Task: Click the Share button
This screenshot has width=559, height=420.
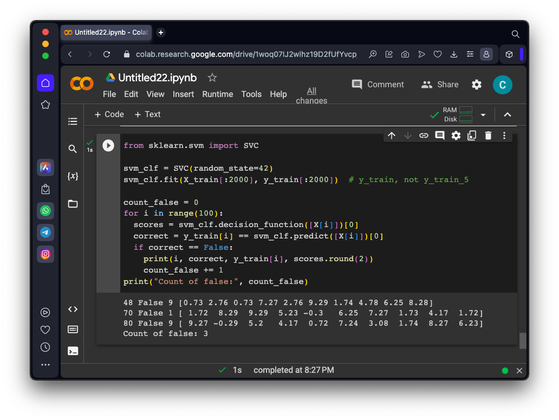Action: coord(440,85)
